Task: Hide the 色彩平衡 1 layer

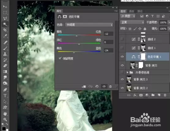Action: click(x=122, y=56)
